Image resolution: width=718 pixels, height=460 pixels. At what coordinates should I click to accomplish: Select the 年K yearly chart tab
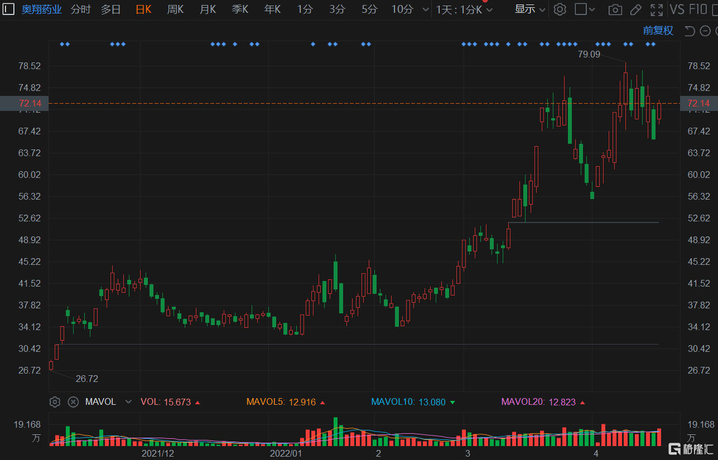(272, 9)
